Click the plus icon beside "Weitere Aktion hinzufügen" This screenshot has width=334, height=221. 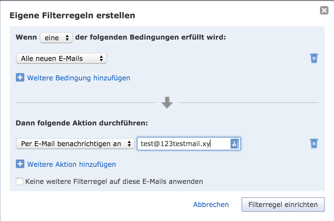tap(20, 164)
